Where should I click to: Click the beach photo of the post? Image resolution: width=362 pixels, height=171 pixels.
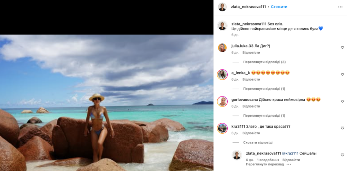[x=107, y=103]
